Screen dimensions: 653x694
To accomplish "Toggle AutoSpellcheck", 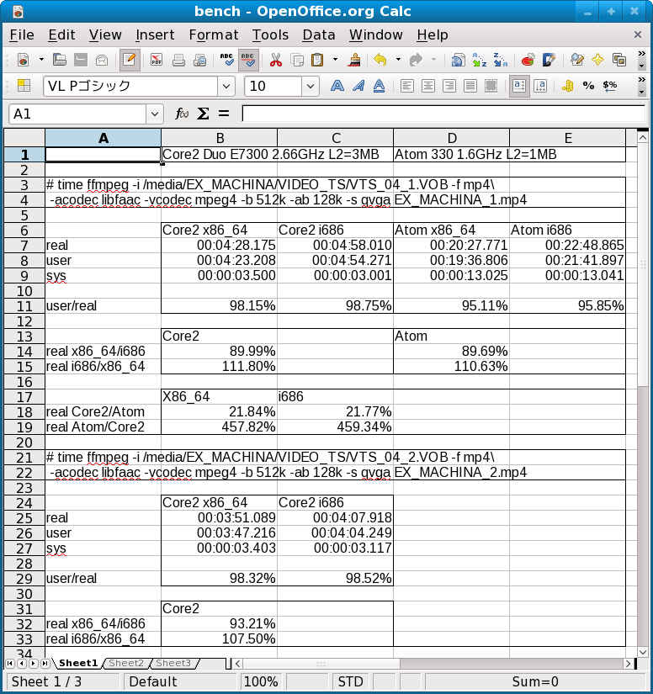I will pyautogui.click(x=248, y=60).
